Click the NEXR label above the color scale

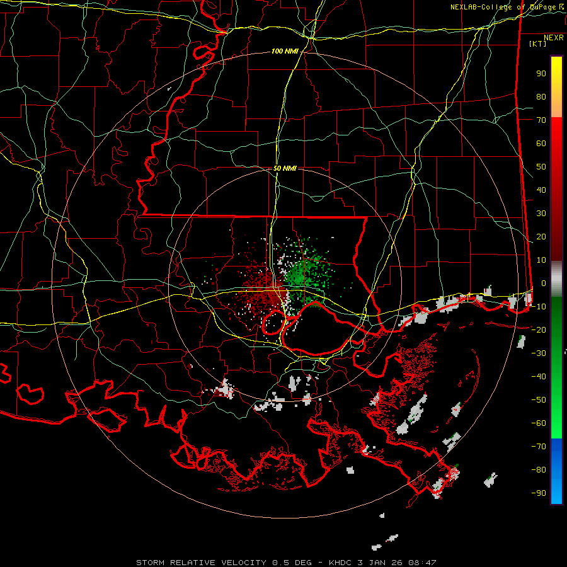(x=554, y=38)
